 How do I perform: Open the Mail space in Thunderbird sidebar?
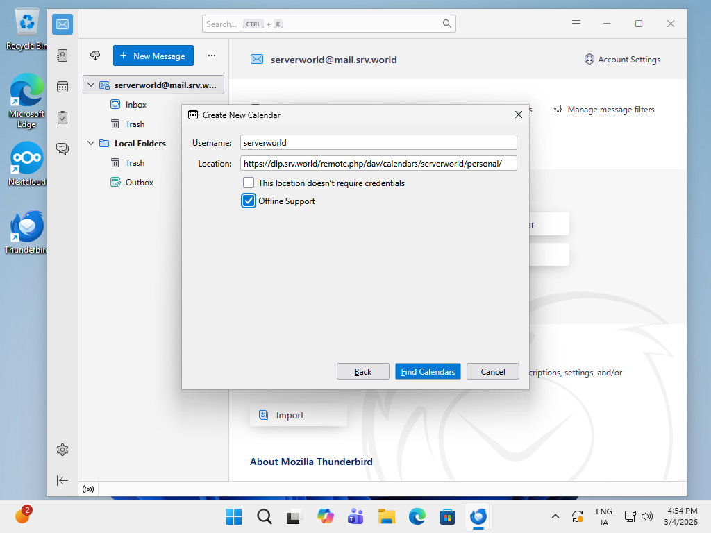[62, 24]
